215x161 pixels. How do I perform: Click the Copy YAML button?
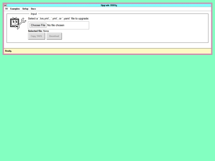pos(37,36)
